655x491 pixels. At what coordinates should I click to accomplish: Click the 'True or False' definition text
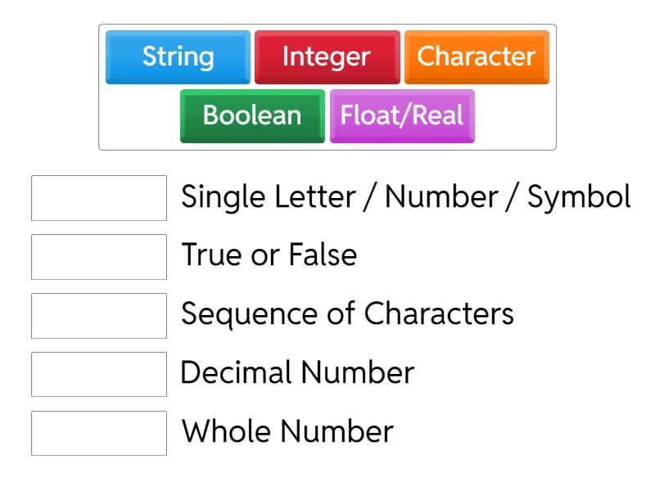pos(269,256)
